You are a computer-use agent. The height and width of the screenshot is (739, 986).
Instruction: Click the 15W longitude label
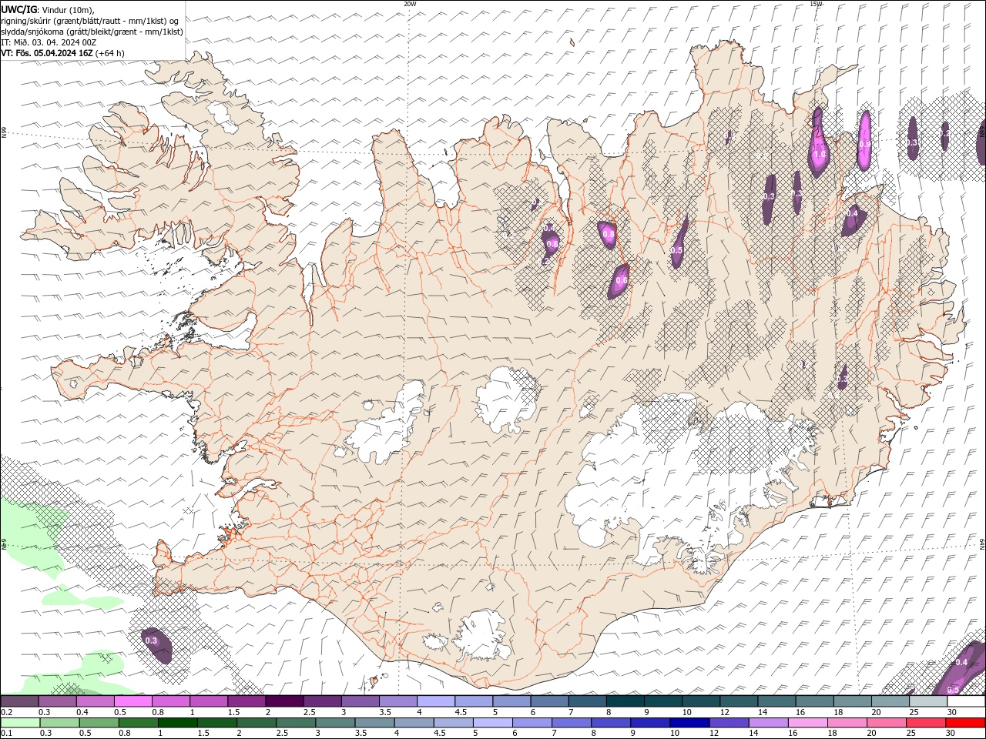(816, 4)
